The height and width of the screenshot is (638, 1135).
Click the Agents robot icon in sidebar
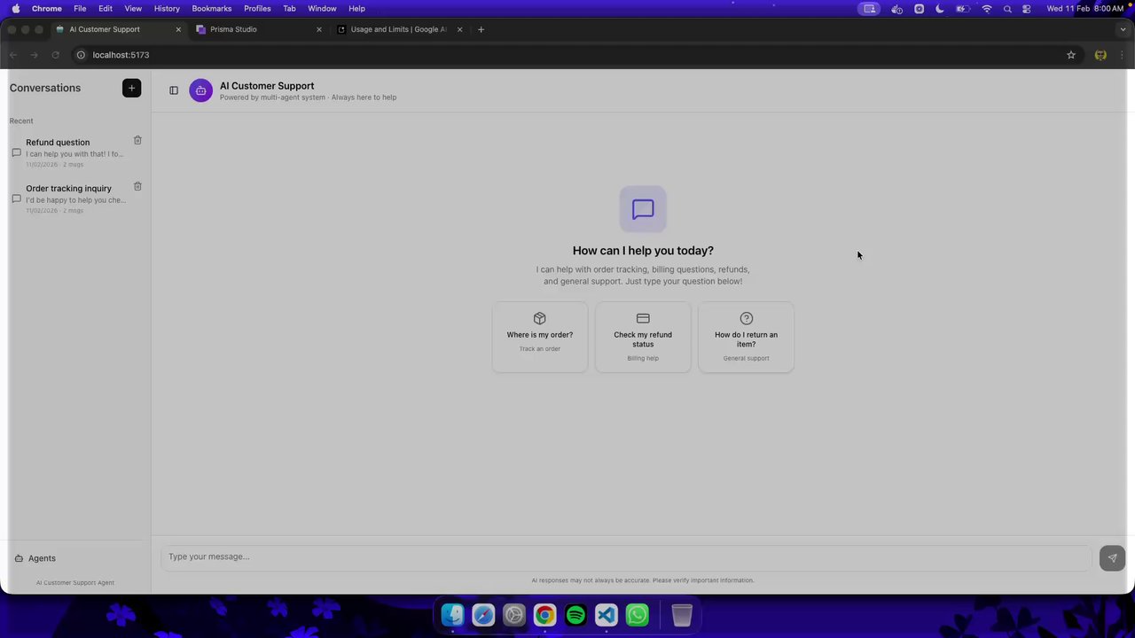[x=19, y=558]
